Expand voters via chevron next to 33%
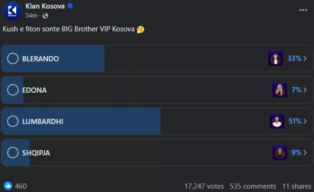The image size is (314, 192). [x=305, y=59]
